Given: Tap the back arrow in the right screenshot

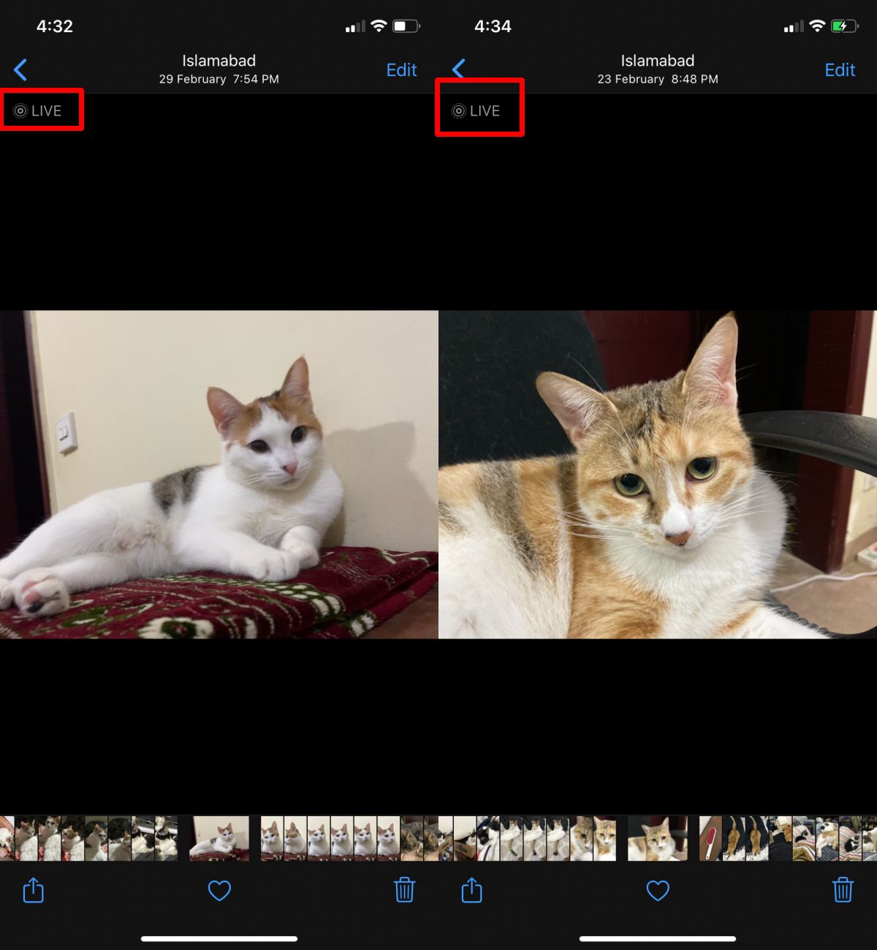Looking at the screenshot, I should click(459, 69).
